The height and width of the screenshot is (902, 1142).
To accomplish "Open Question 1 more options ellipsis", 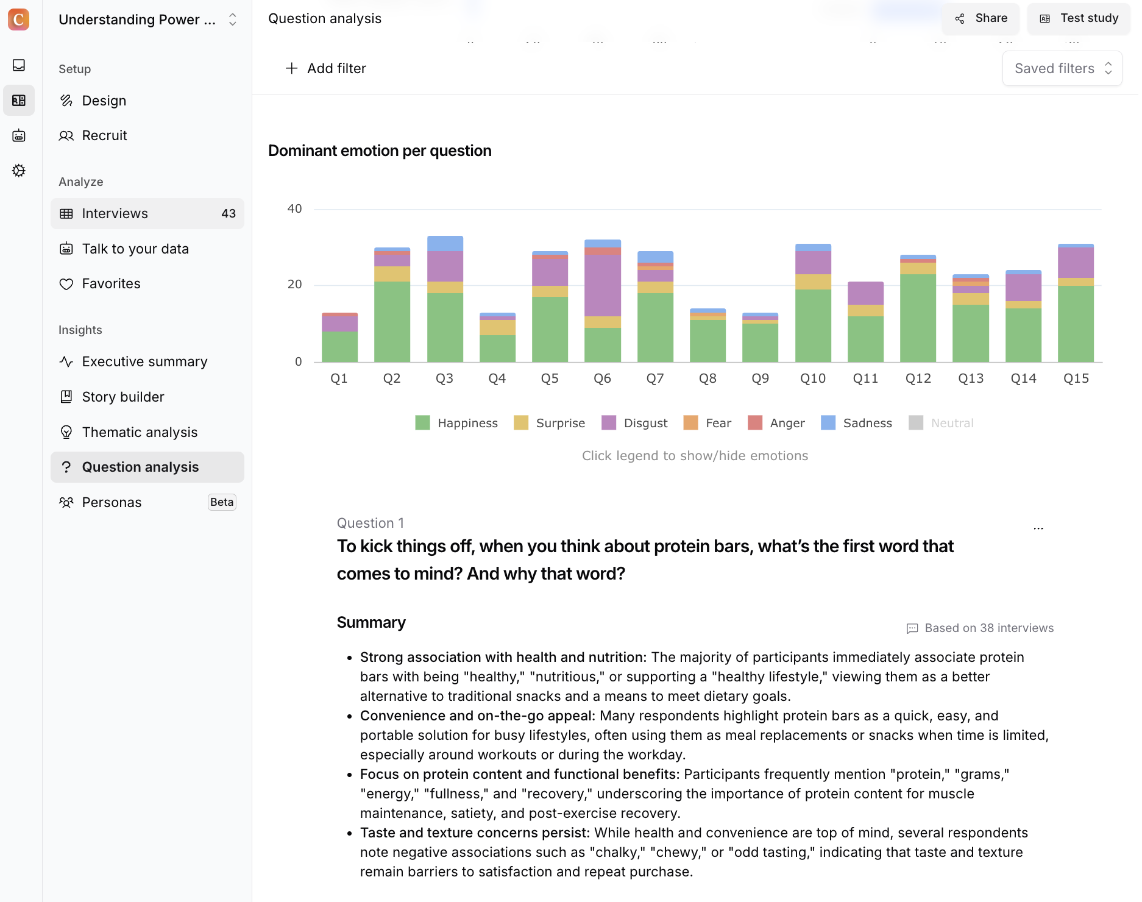I will 1038,528.
